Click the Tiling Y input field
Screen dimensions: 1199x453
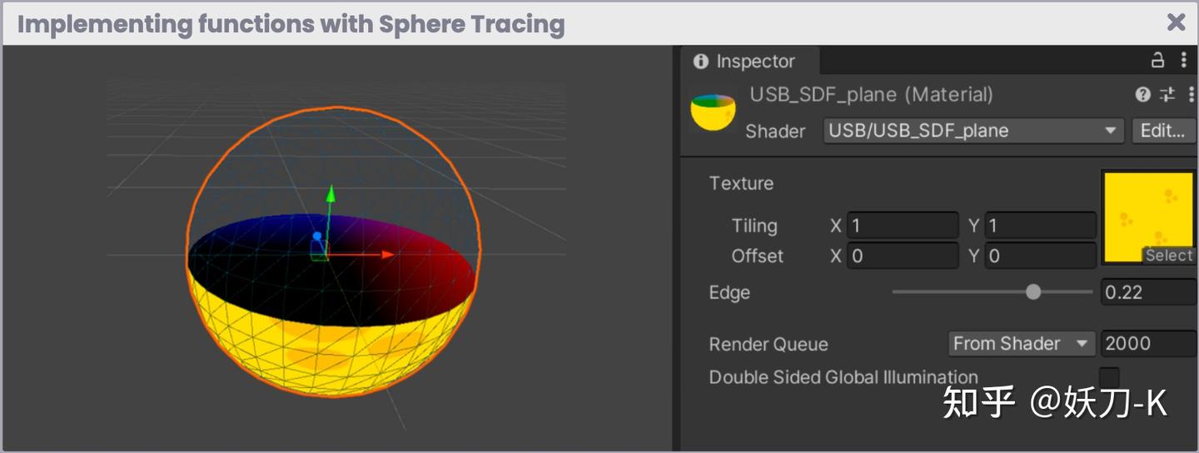point(1041,226)
